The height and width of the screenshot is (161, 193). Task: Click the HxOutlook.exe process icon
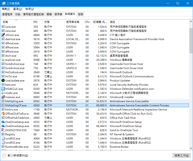[x=3, y=72]
